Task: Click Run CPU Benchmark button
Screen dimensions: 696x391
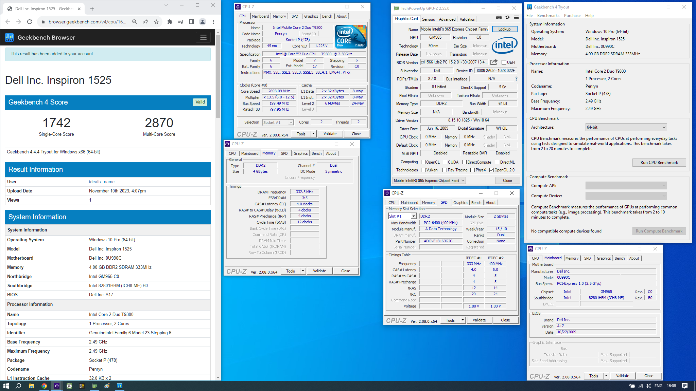Action: click(x=659, y=163)
